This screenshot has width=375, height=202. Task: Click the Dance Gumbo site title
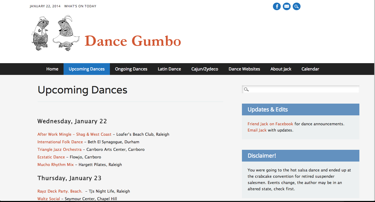tap(133, 41)
